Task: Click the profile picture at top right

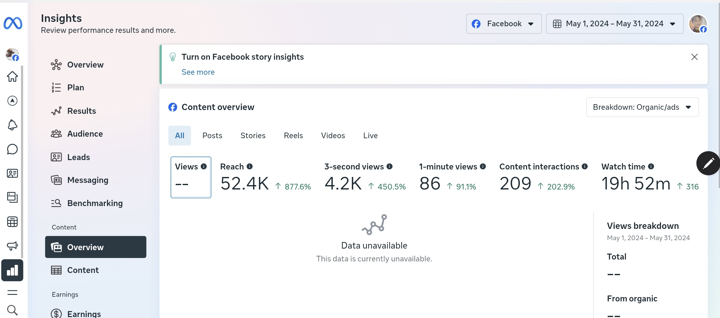Action: [698, 24]
